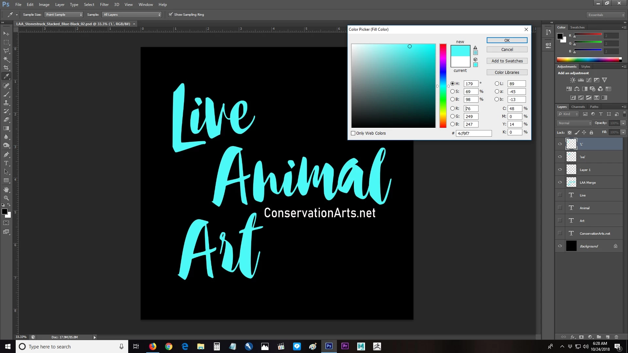This screenshot has width=628, height=353.
Task: Select the Horizontal Type tool
Action: click(x=6, y=163)
